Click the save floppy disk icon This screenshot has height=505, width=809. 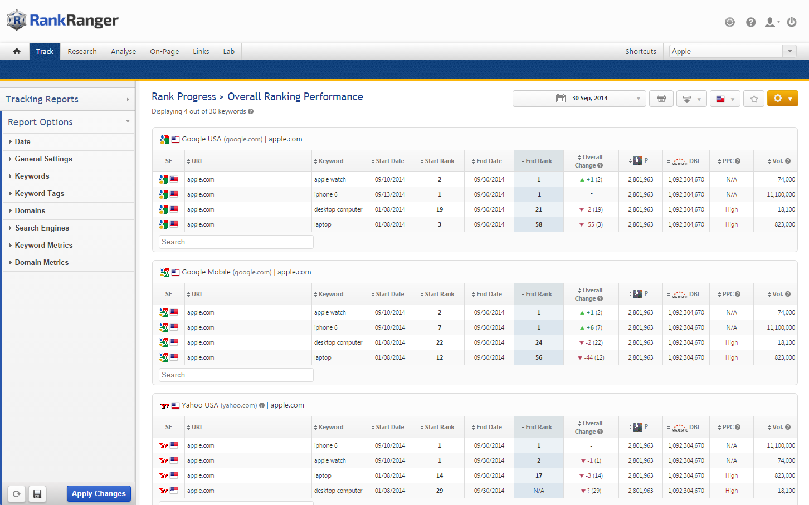[37, 494]
